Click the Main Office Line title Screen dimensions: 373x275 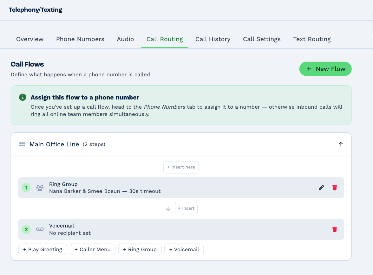coord(54,144)
